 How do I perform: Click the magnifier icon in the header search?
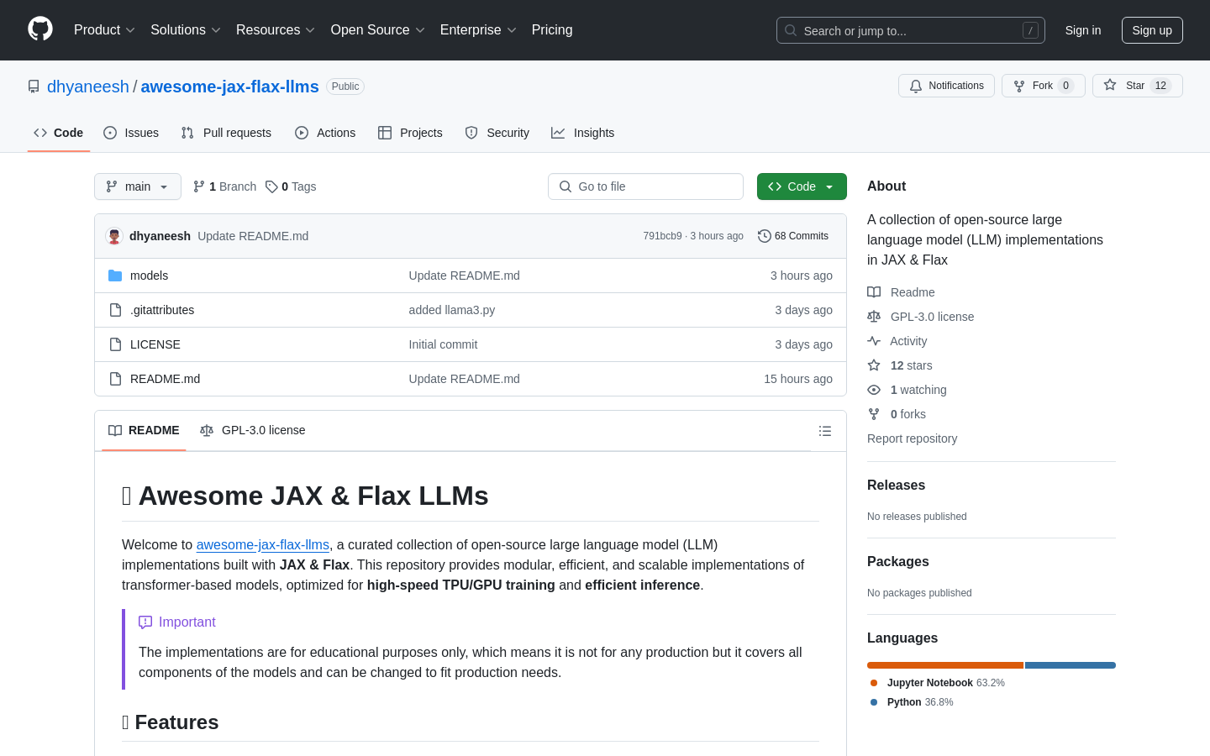(x=791, y=30)
